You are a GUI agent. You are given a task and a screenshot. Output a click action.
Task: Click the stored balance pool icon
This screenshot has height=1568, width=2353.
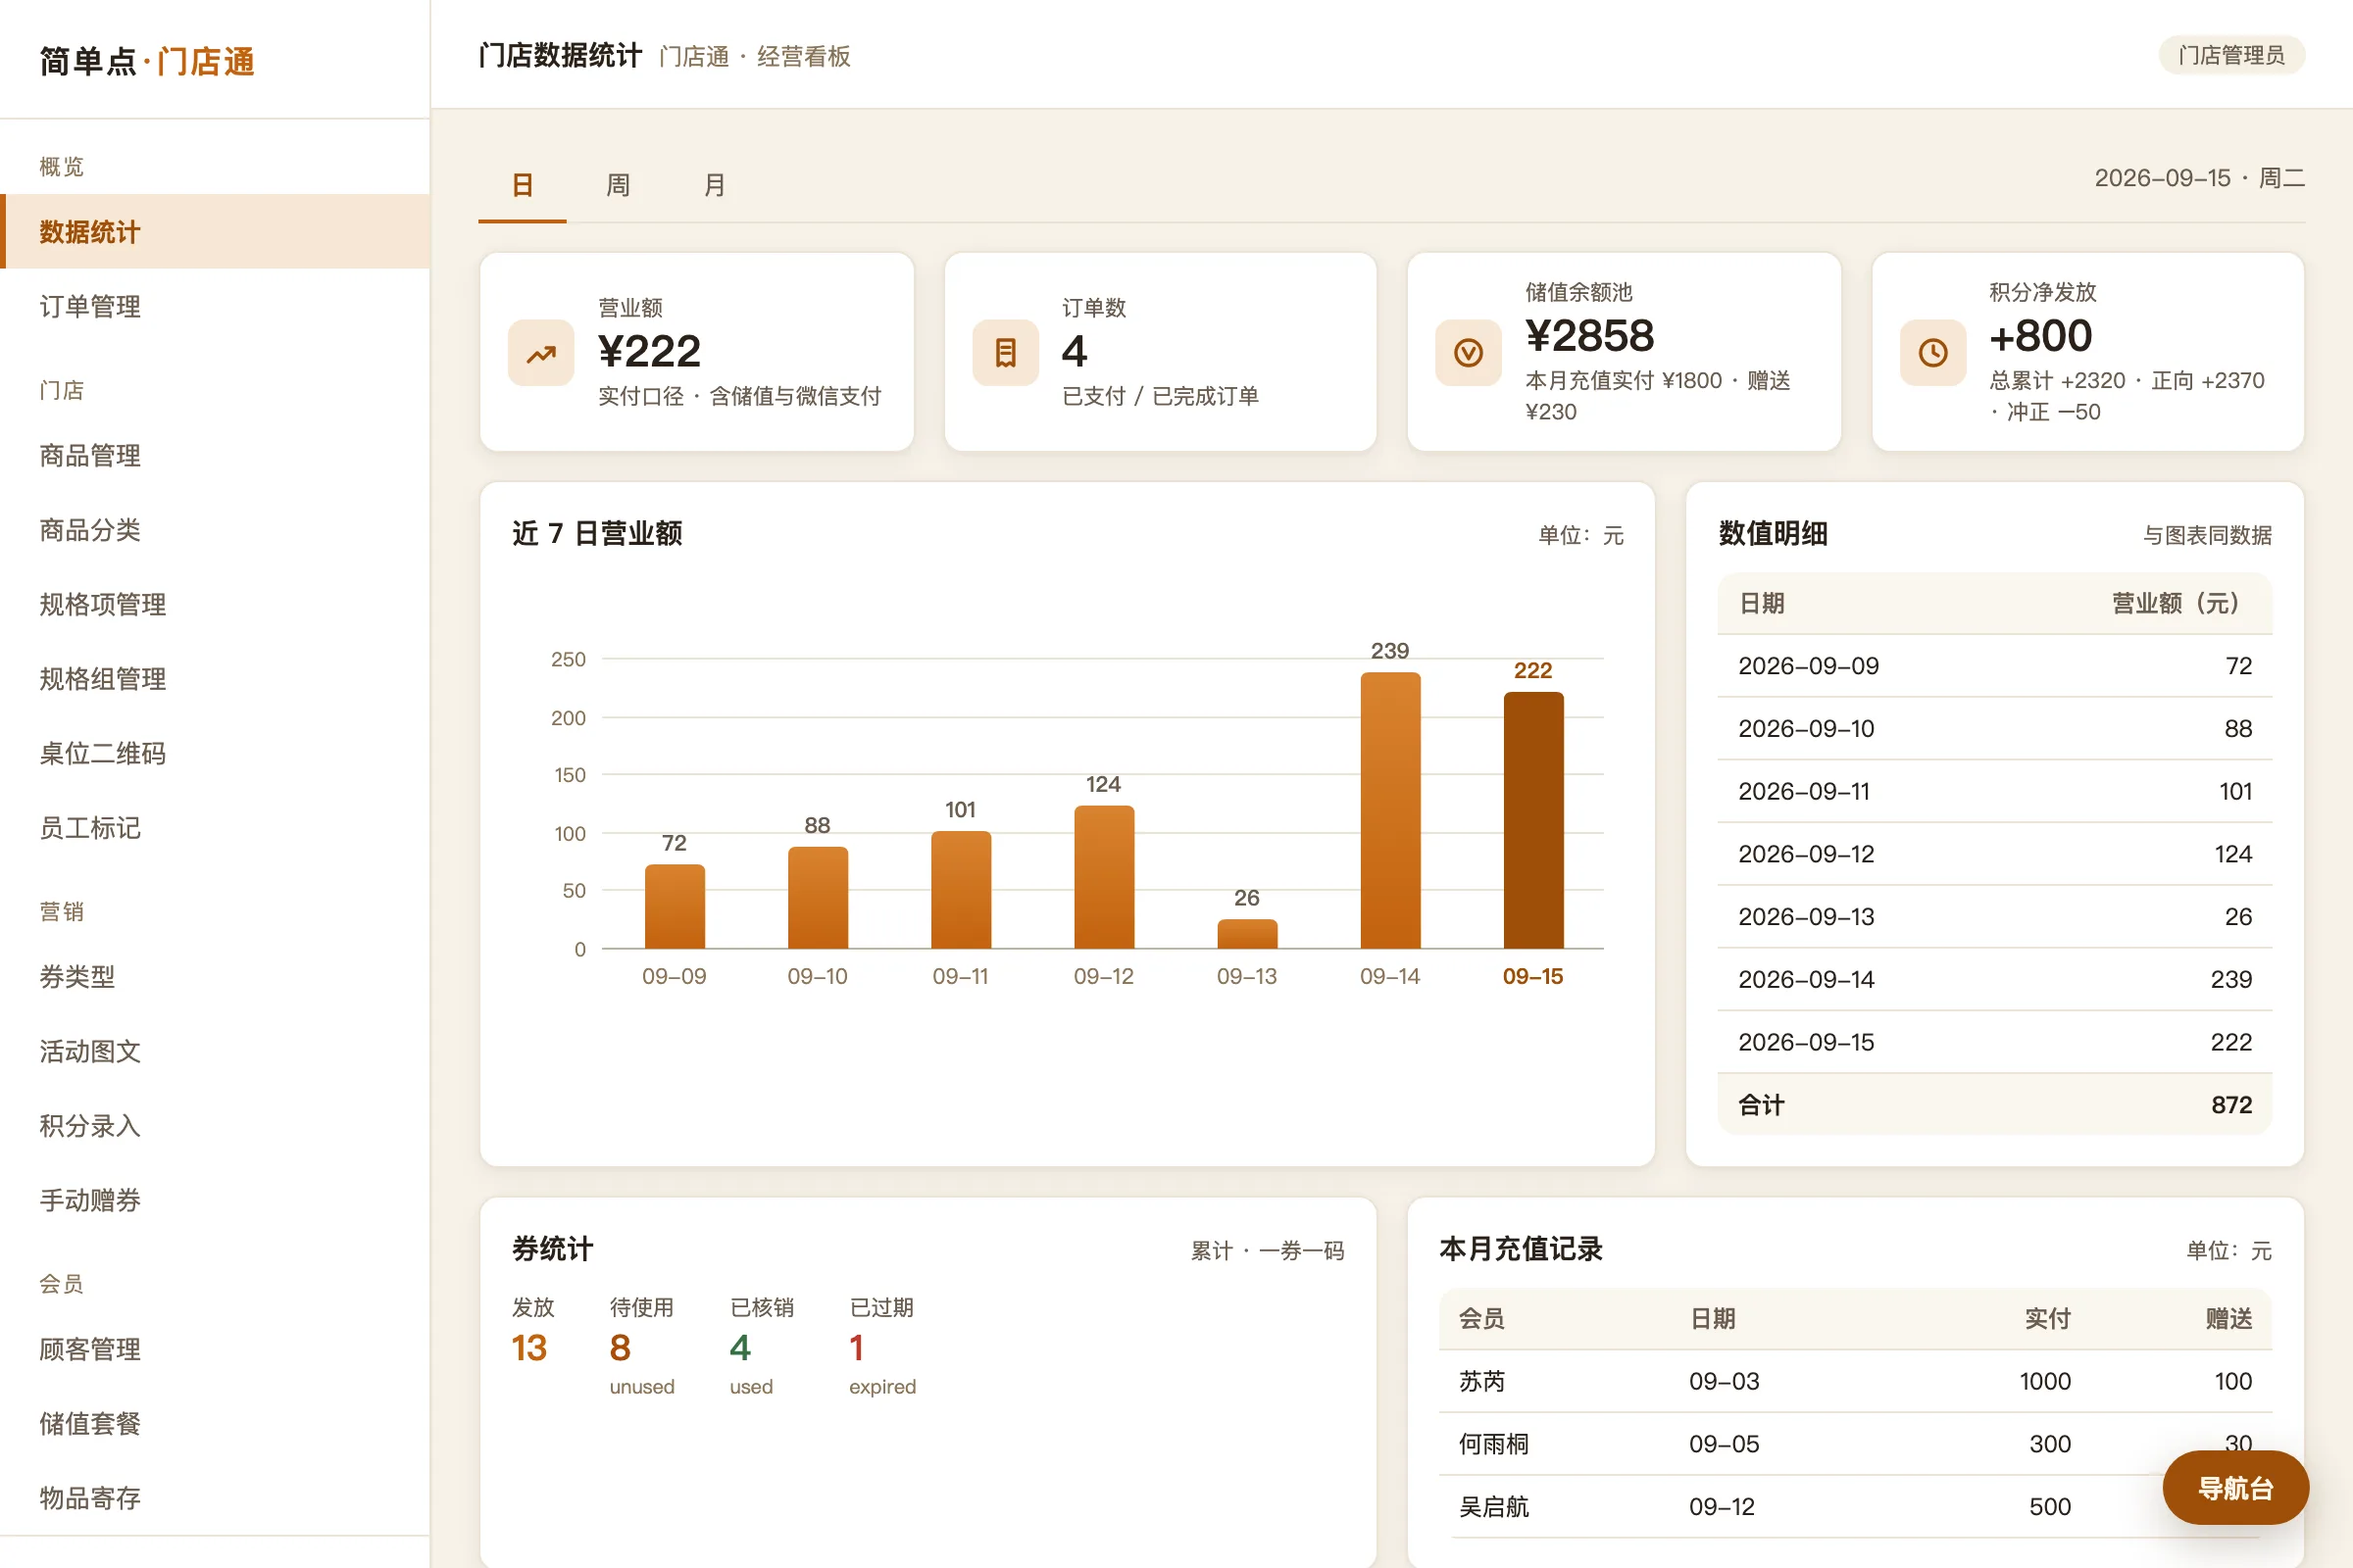[x=1469, y=353]
